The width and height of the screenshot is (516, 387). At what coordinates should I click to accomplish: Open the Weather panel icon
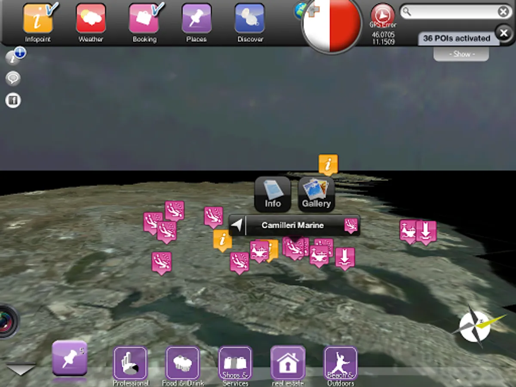click(x=91, y=18)
